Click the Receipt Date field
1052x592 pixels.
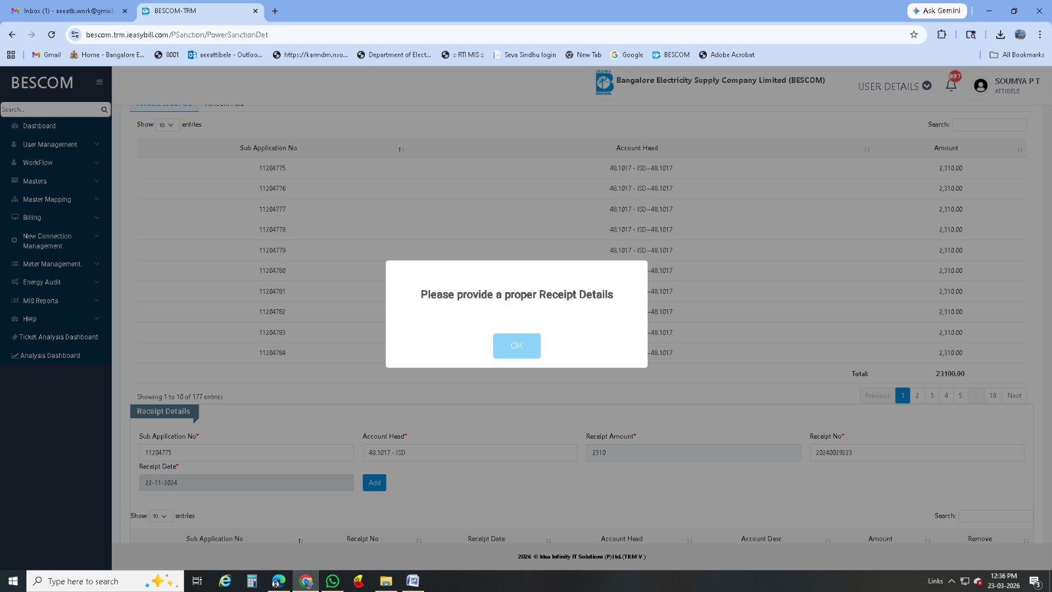[x=247, y=483]
